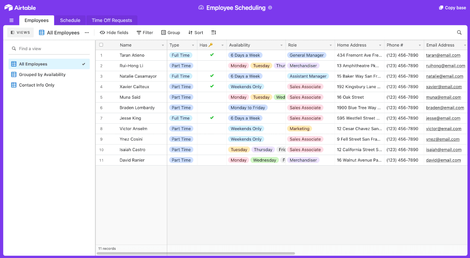The image size is (470, 258).
Task: Expand the Availability column dropdown arrow
Action: 281,45
